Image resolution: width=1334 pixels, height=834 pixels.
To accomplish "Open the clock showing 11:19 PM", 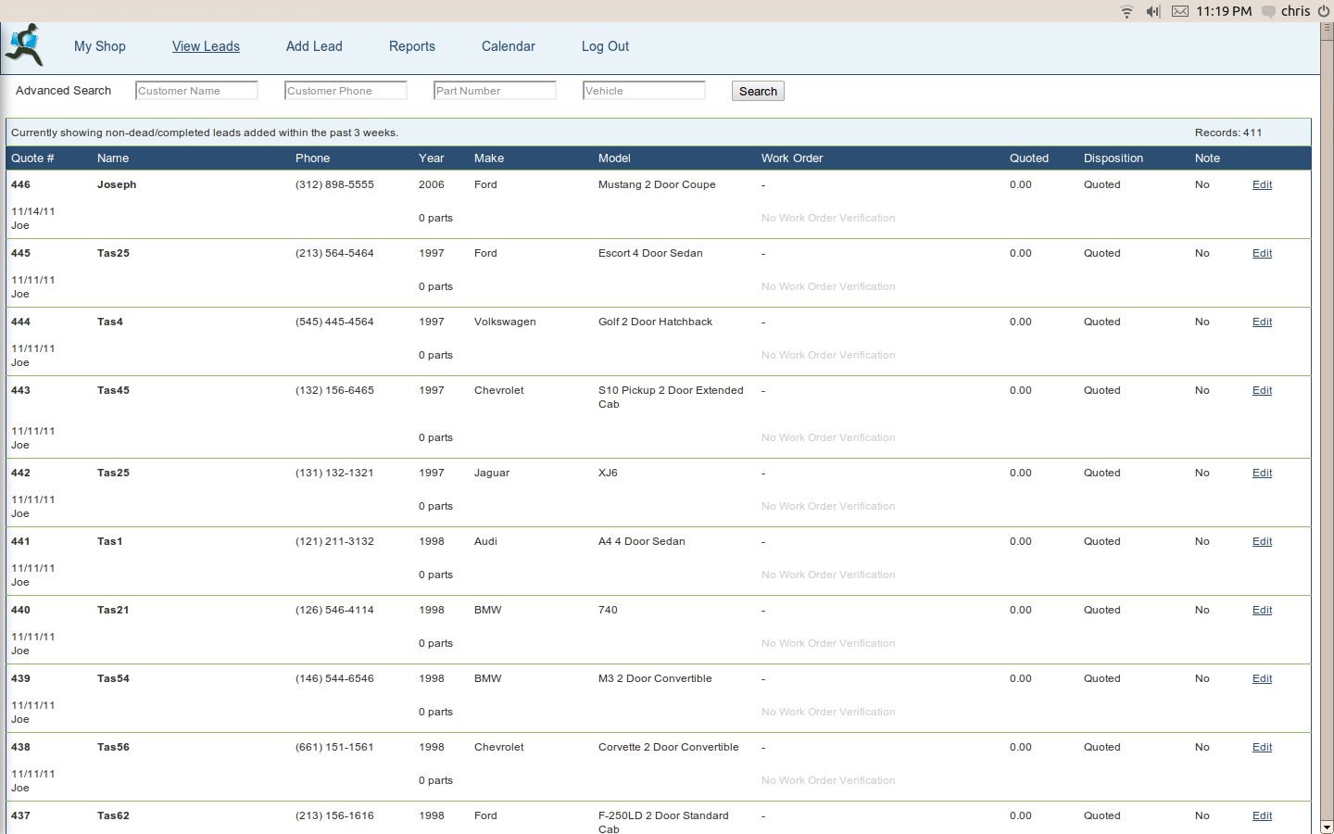I will (1224, 11).
